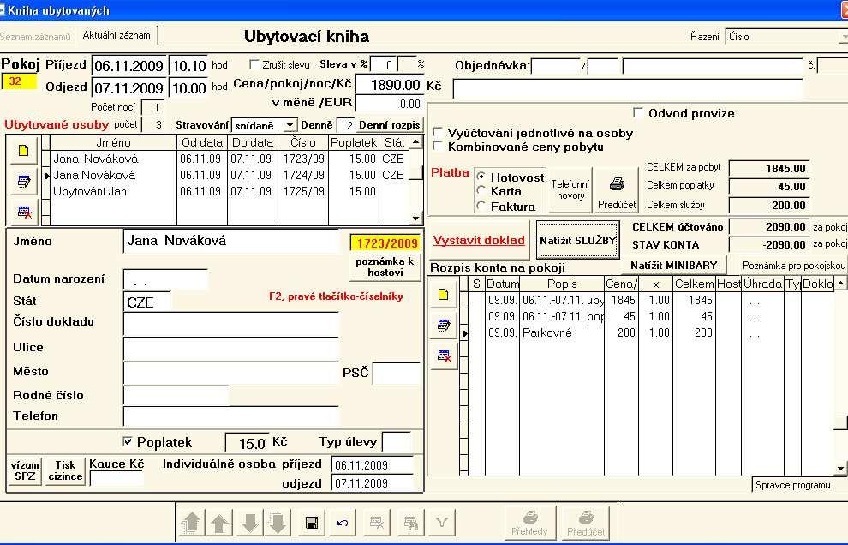The image size is (848, 545).
Task: Save record with floppy disk icon
Action: 312,523
